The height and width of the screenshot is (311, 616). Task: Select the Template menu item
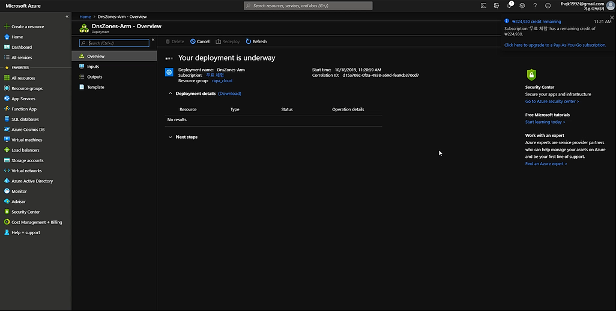click(114, 87)
